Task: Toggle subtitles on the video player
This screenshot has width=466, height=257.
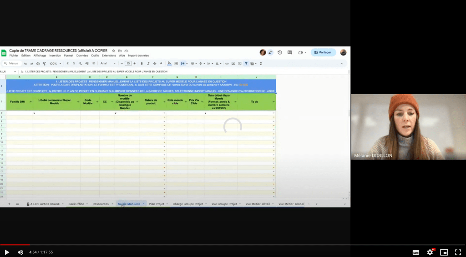Action: coord(416,252)
